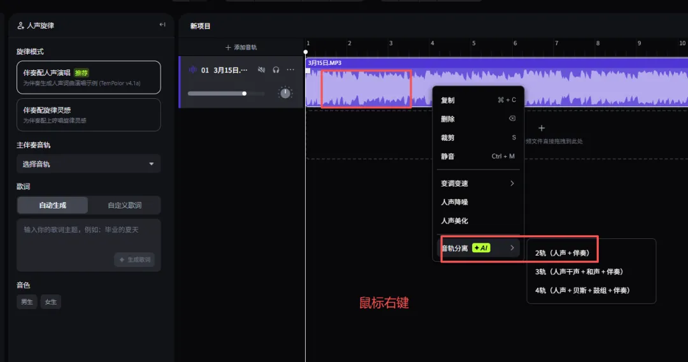Click the track 01 waveform icon
This screenshot has width=688, height=362.
(x=192, y=69)
